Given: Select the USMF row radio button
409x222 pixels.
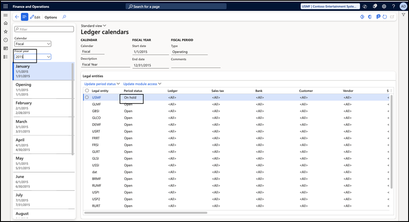Looking at the screenshot, I should click(87, 97).
